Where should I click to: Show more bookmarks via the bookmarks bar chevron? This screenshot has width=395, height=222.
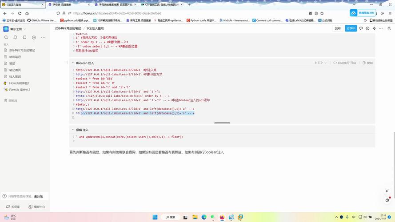point(365,20)
